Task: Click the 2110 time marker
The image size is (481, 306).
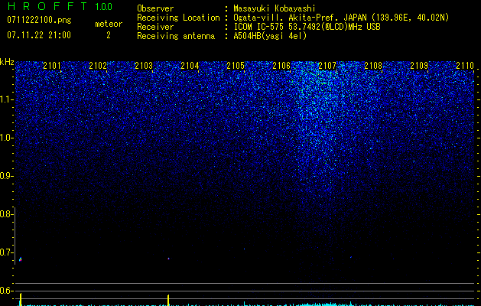Action: click(x=465, y=65)
